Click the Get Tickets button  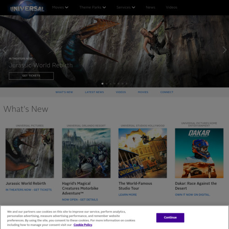[x=31, y=76]
